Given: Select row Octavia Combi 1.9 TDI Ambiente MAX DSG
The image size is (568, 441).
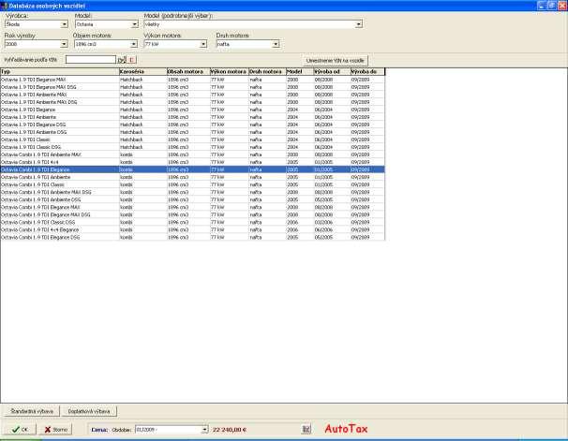Looking at the screenshot, I should point(192,192).
